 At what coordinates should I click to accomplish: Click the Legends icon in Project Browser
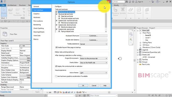140,50
